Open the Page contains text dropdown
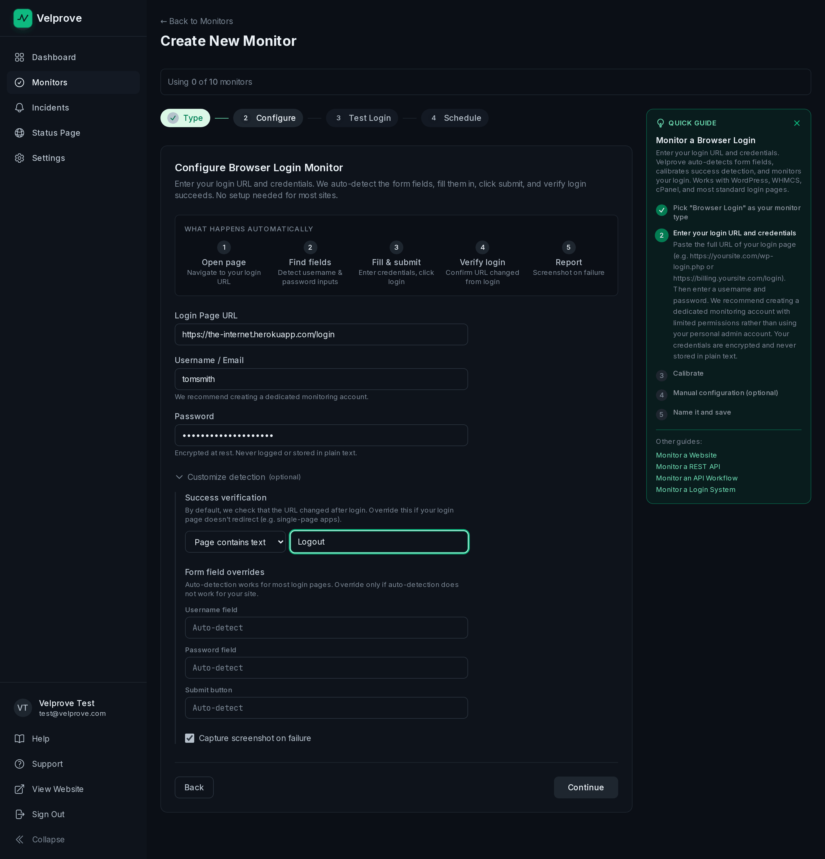Viewport: 825px width, 859px height. pyautogui.click(x=235, y=542)
